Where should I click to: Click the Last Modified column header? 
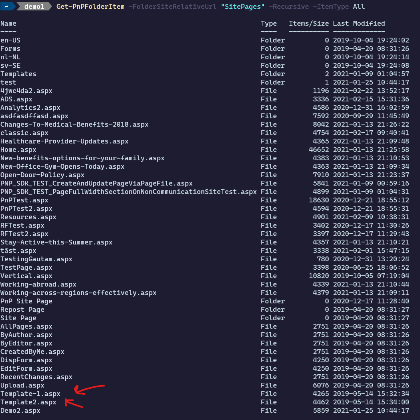(x=359, y=24)
